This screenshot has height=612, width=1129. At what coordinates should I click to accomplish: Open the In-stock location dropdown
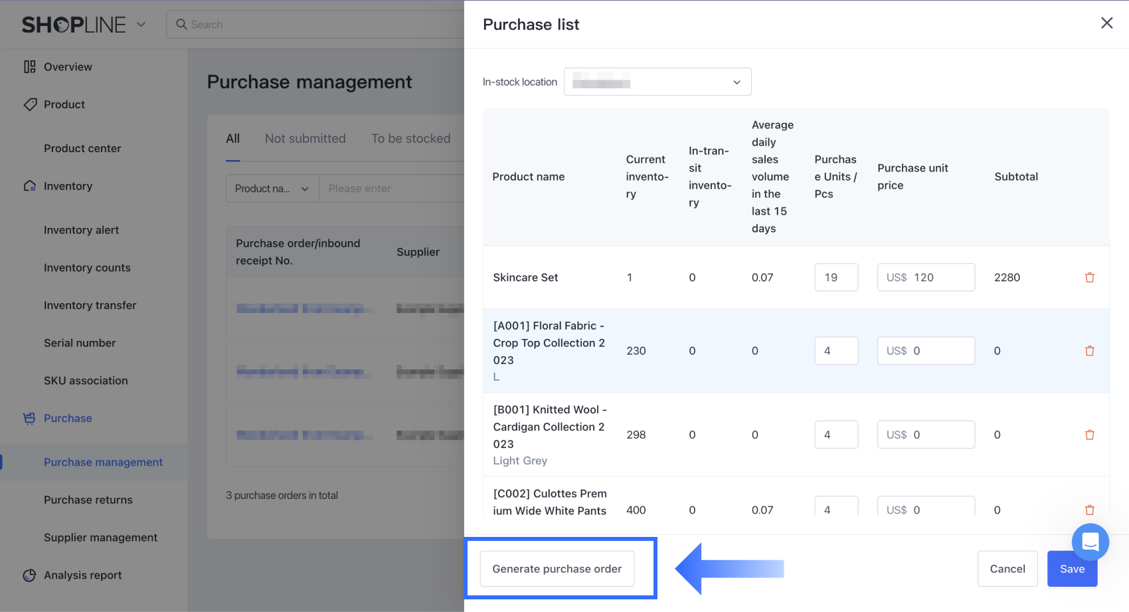[657, 82]
